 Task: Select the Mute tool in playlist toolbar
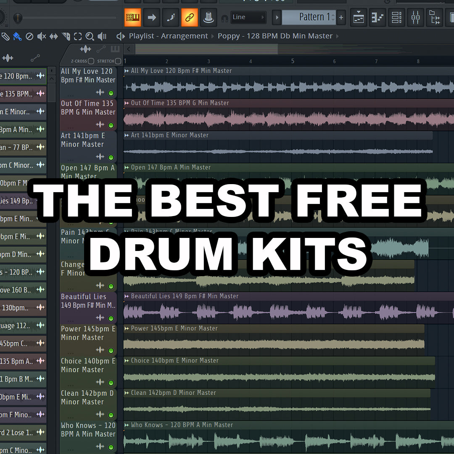[42, 37]
